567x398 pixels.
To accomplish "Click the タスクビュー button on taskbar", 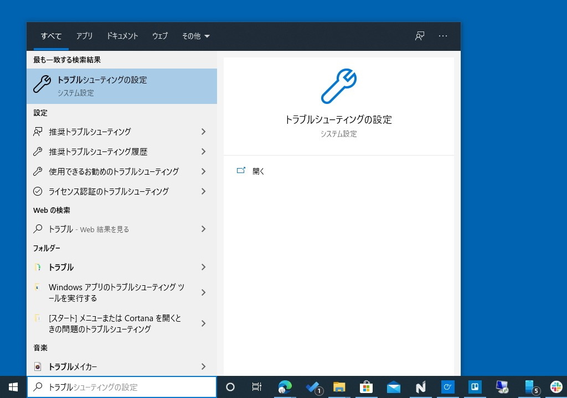I will 256,387.
